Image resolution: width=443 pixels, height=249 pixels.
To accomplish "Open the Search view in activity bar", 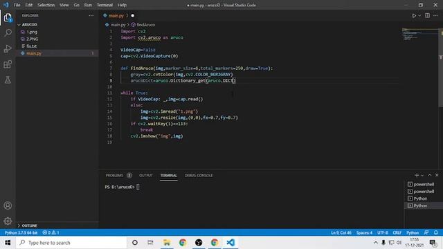I will pyautogui.click(x=8, y=33).
